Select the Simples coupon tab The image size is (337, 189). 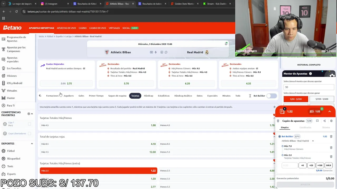pyautogui.click(x=285, y=128)
